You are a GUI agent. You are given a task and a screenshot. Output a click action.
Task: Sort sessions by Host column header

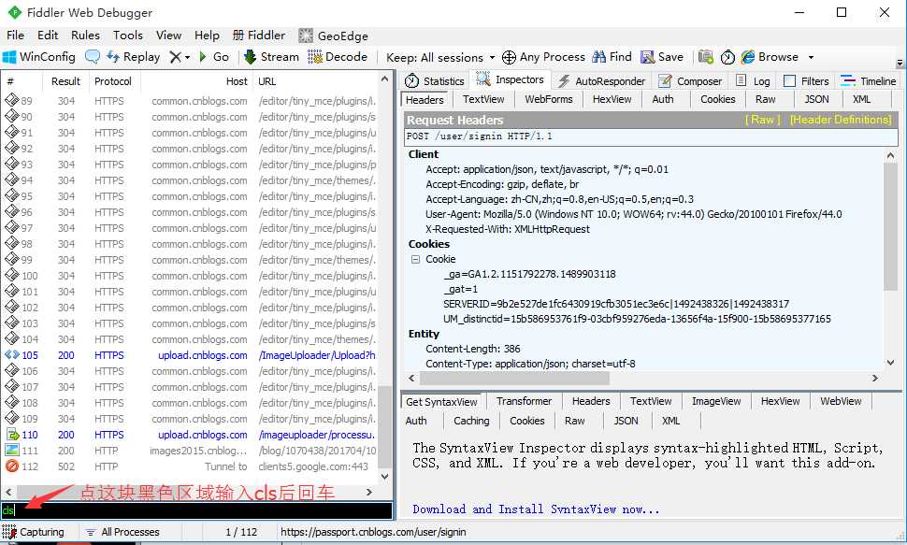pyautogui.click(x=196, y=81)
